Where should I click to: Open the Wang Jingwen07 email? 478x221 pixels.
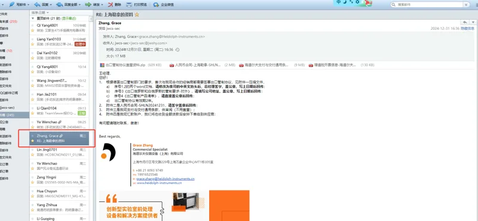pos(59,83)
